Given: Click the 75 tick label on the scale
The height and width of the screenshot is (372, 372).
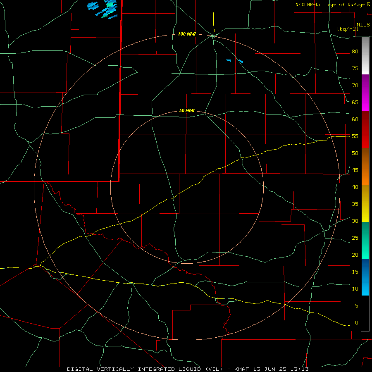Looking at the screenshot, I should [x=355, y=68].
